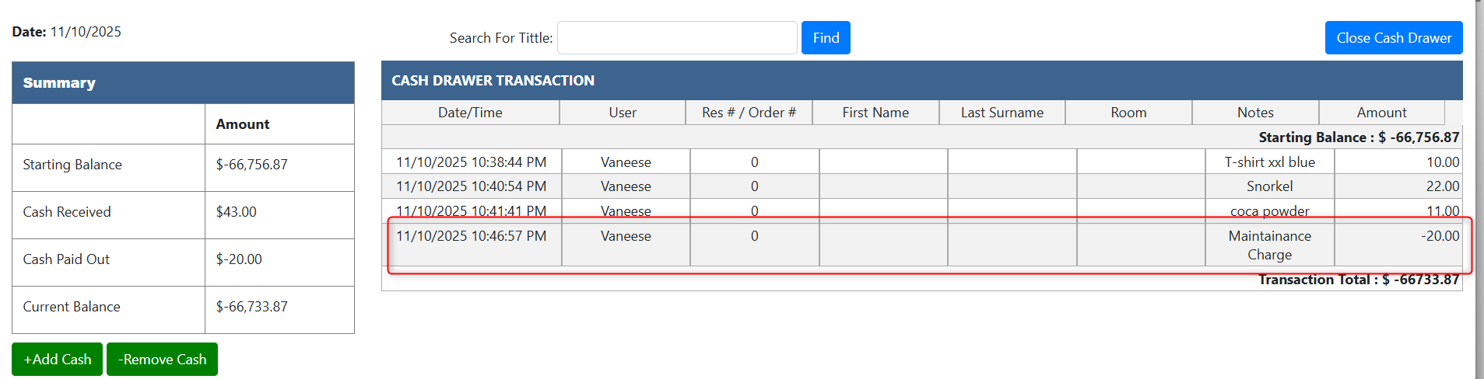Click the User column header

tap(623, 113)
